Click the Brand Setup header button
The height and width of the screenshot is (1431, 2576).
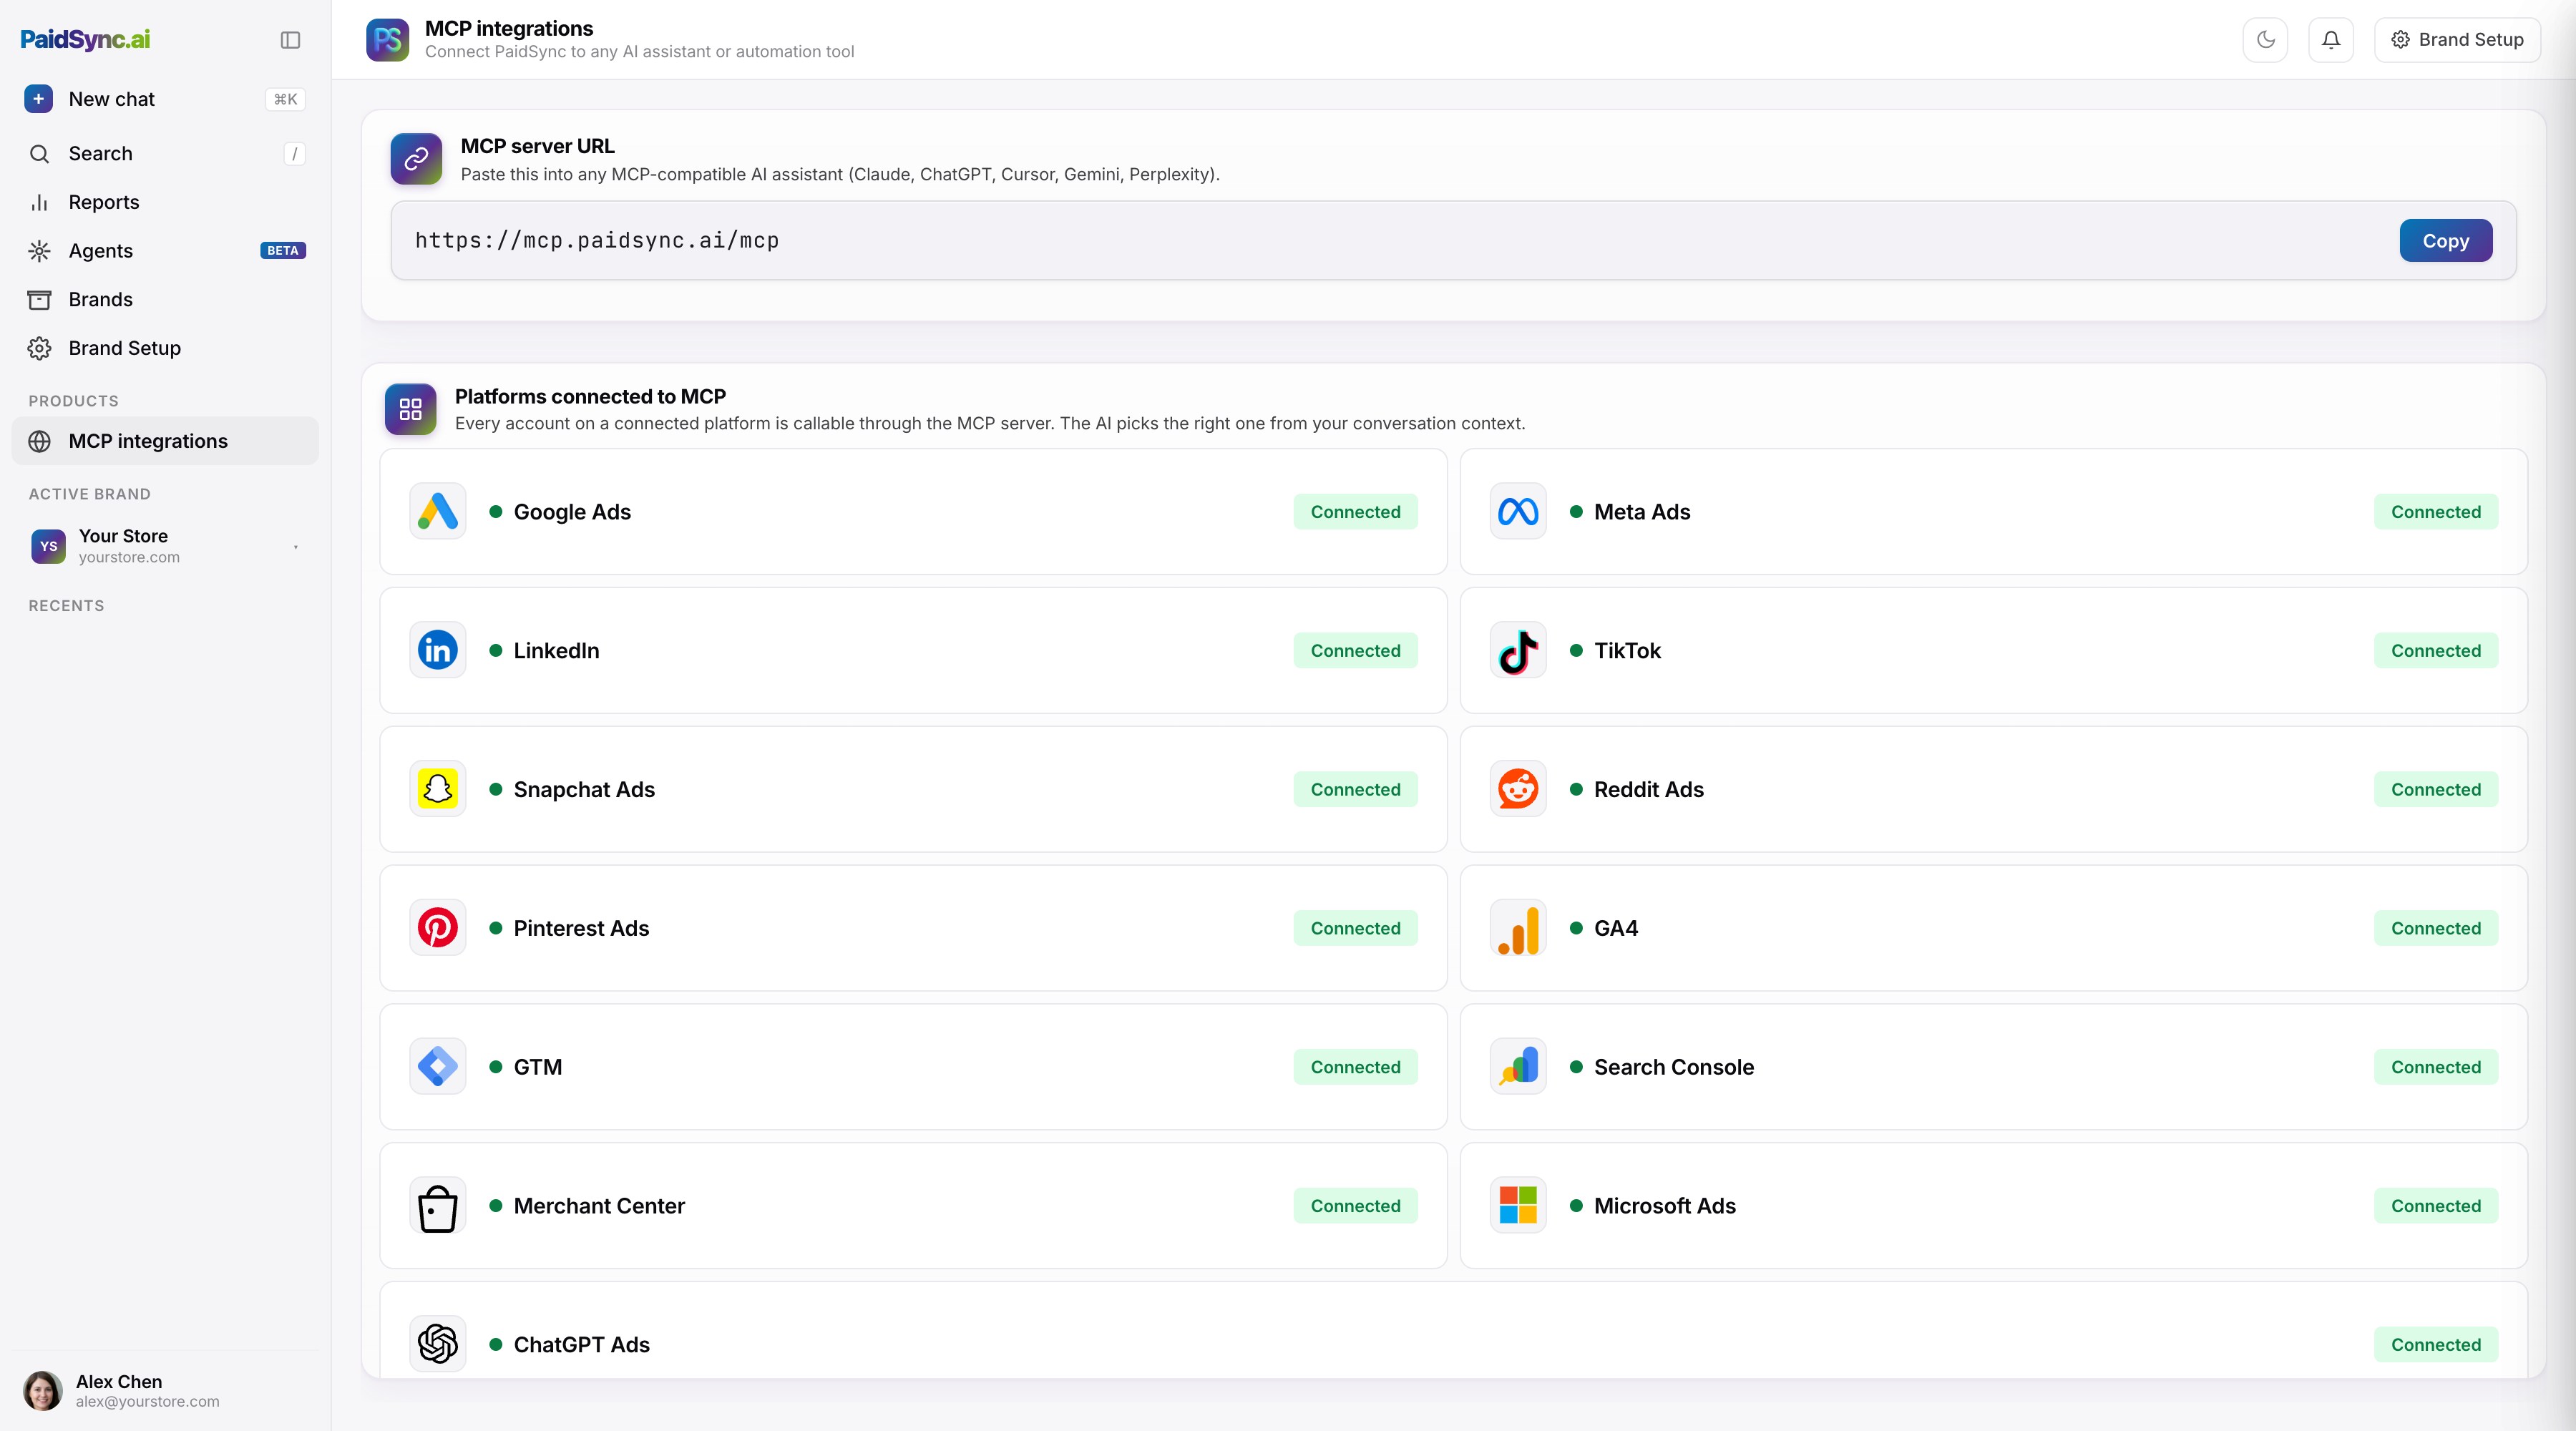pyautogui.click(x=2457, y=40)
